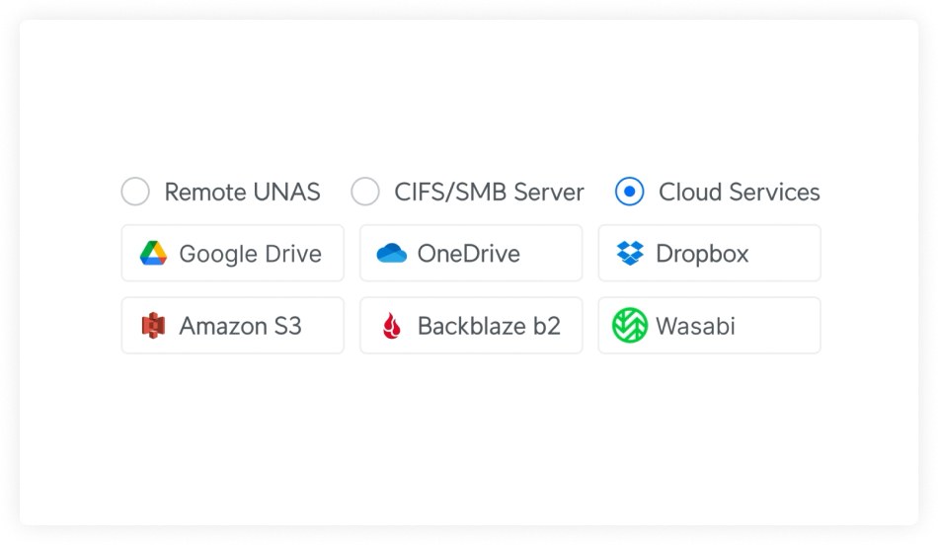Click the red Amazon S3 icon
The image size is (938, 545).
point(153,326)
